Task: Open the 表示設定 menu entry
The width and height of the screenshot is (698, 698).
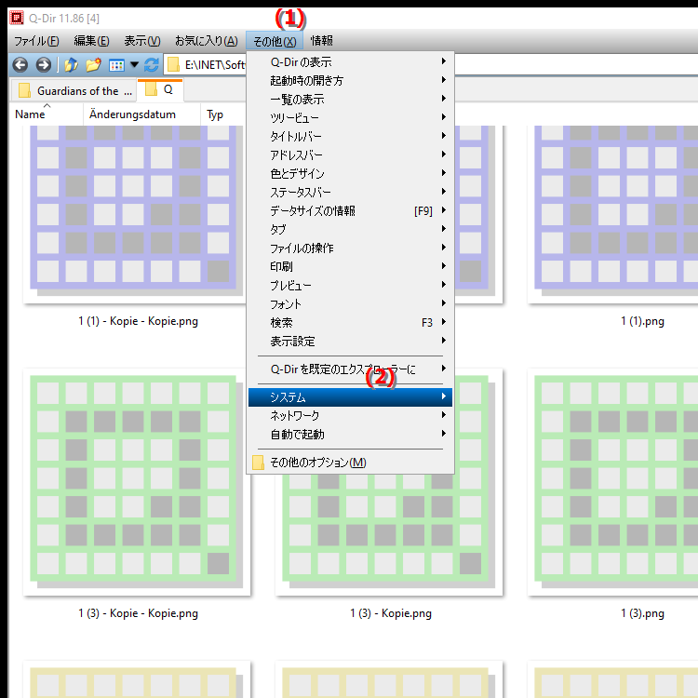Action: point(350,342)
